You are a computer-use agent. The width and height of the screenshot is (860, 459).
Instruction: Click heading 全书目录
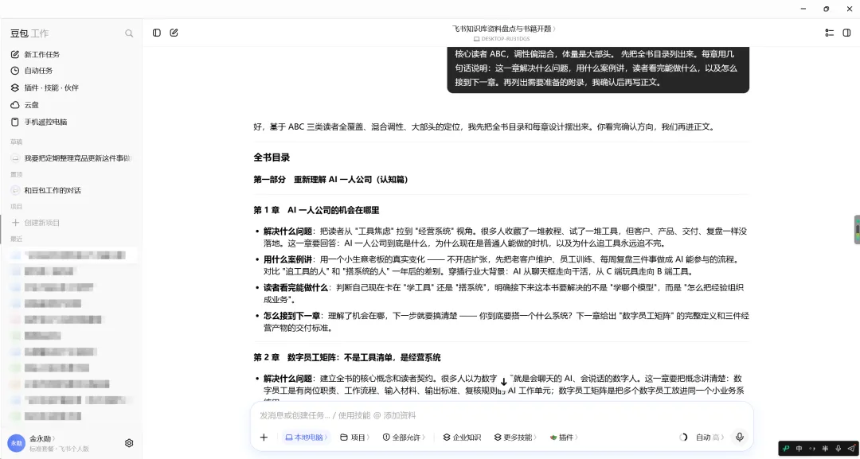[x=272, y=158]
